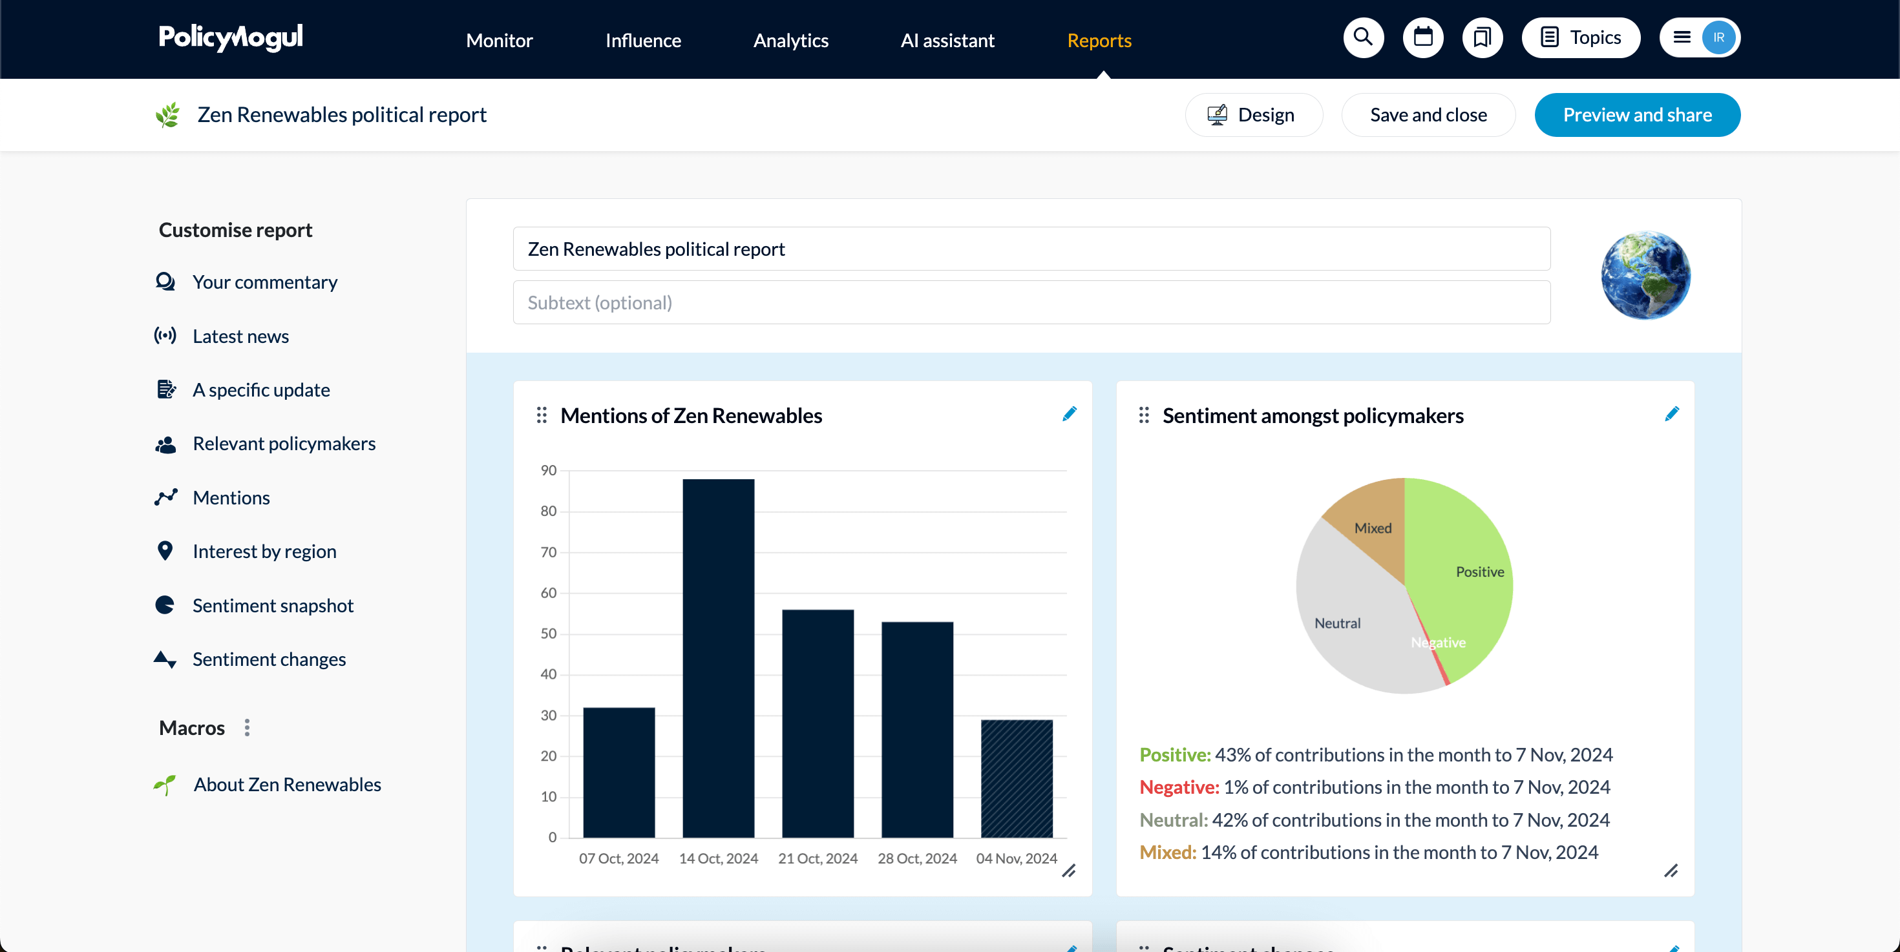This screenshot has height=952, width=1900.
Task: Switch to the Monitor tab
Action: [x=500, y=41]
